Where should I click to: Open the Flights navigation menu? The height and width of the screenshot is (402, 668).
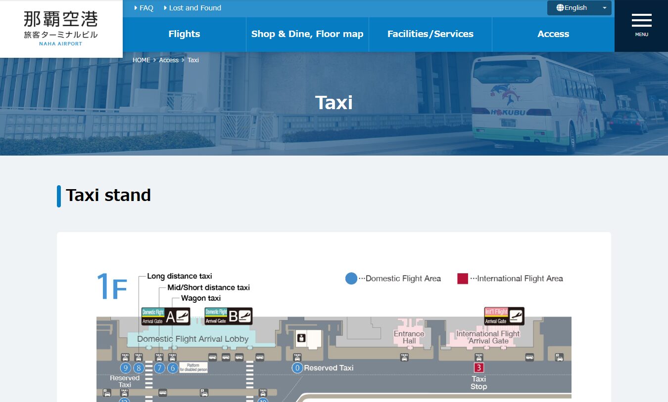[184, 34]
